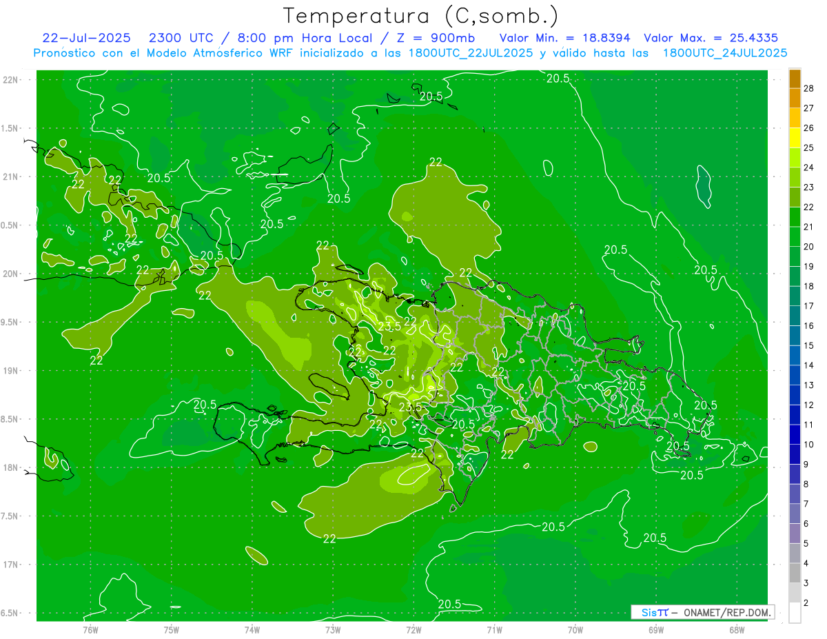Click the '12' colorbar label
The image size is (827, 639).
809,405
